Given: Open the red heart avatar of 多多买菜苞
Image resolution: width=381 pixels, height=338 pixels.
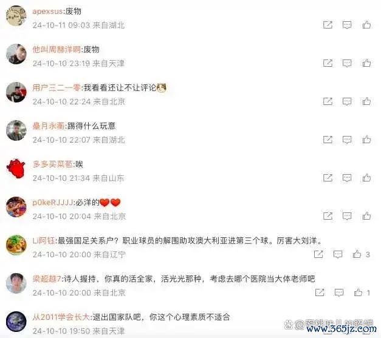Looking at the screenshot, I should [16, 169].
